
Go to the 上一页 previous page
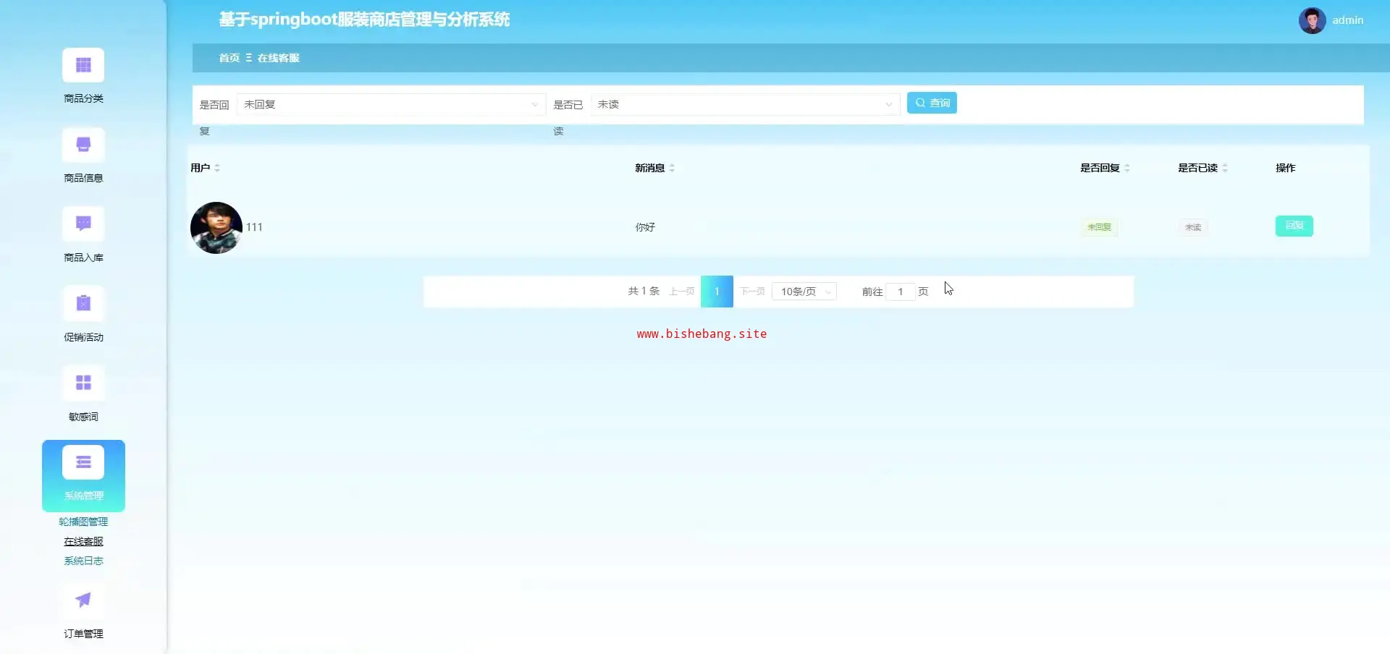pos(682,292)
